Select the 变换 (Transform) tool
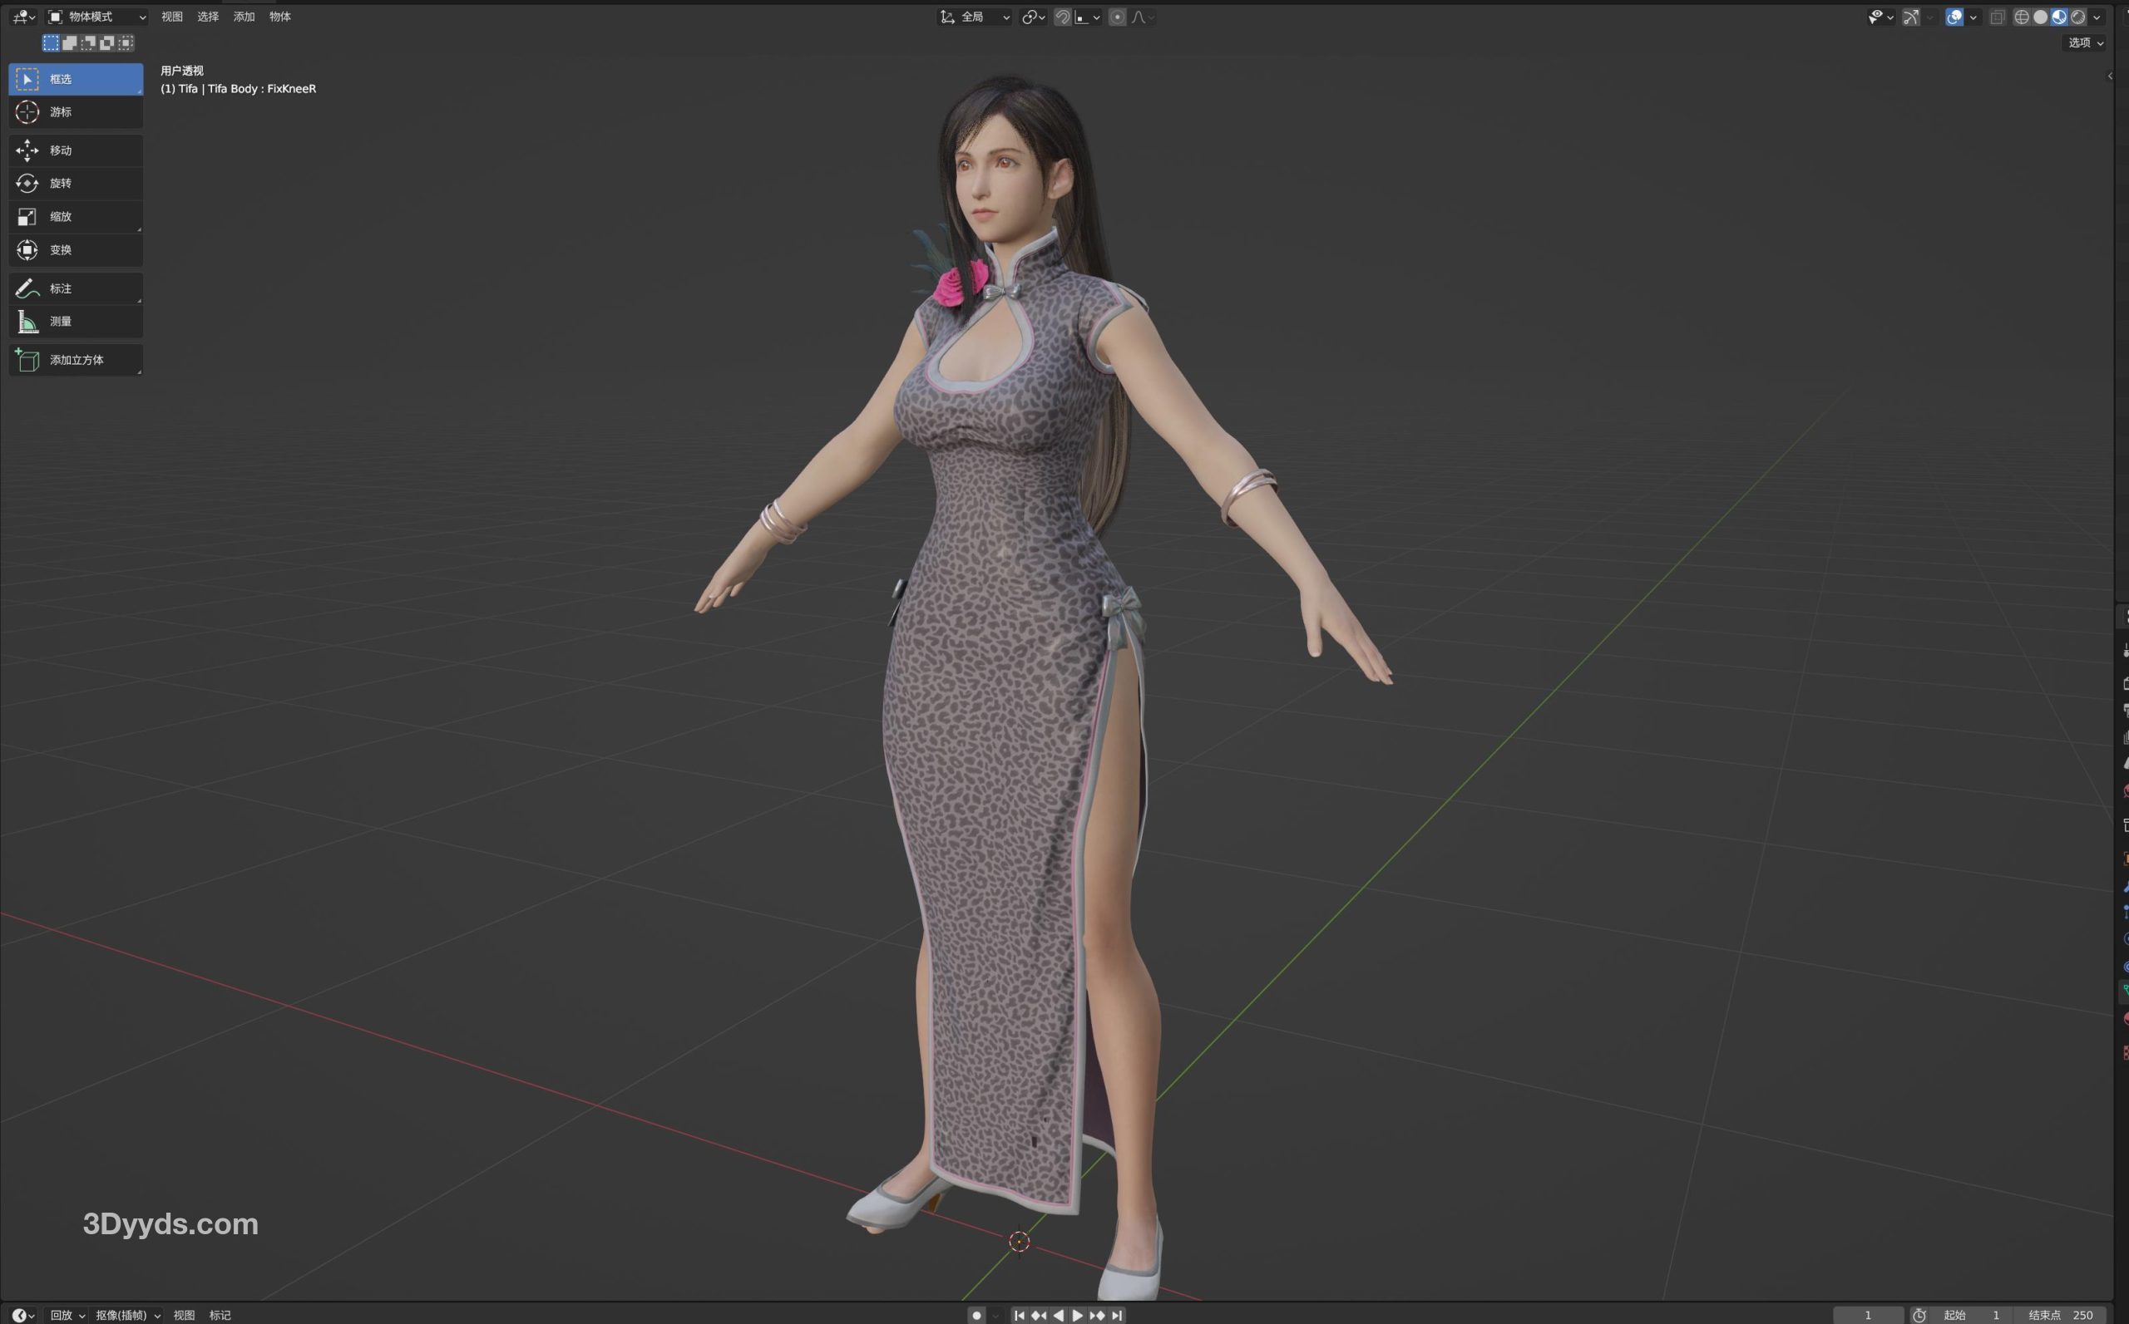 coord(76,249)
